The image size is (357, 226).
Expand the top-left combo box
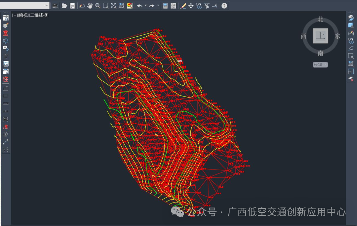47,6
